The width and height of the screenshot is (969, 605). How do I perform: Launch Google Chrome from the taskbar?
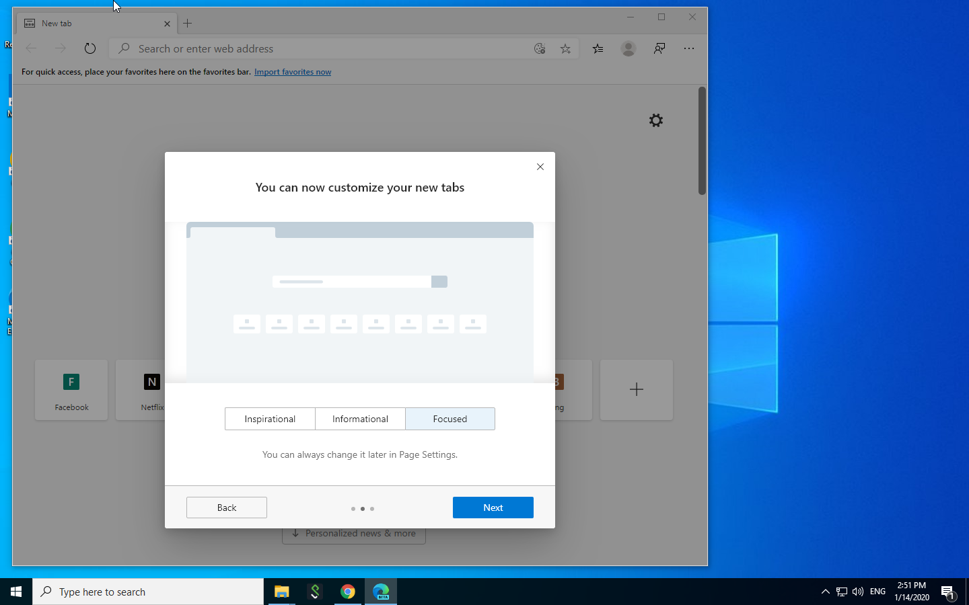[348, 592]
